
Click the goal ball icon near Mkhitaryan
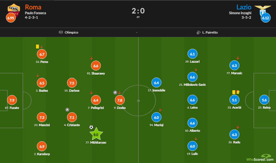click(x=91, y=127)
